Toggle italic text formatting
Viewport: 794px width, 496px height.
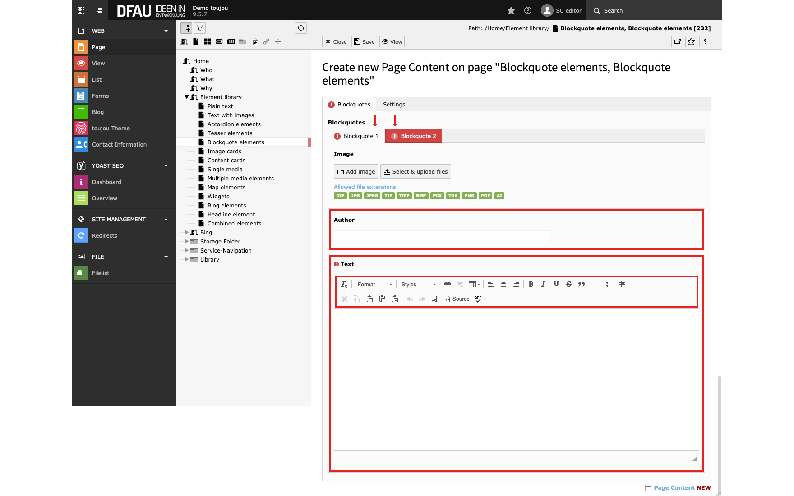(x=543, y=284)
